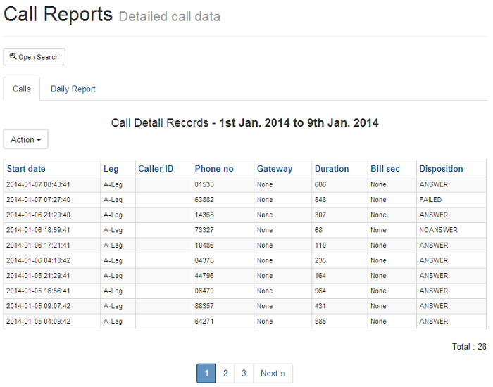This screenshot has height=387, width=493.
Task: Click duration value 585
Action: point(320,322)
